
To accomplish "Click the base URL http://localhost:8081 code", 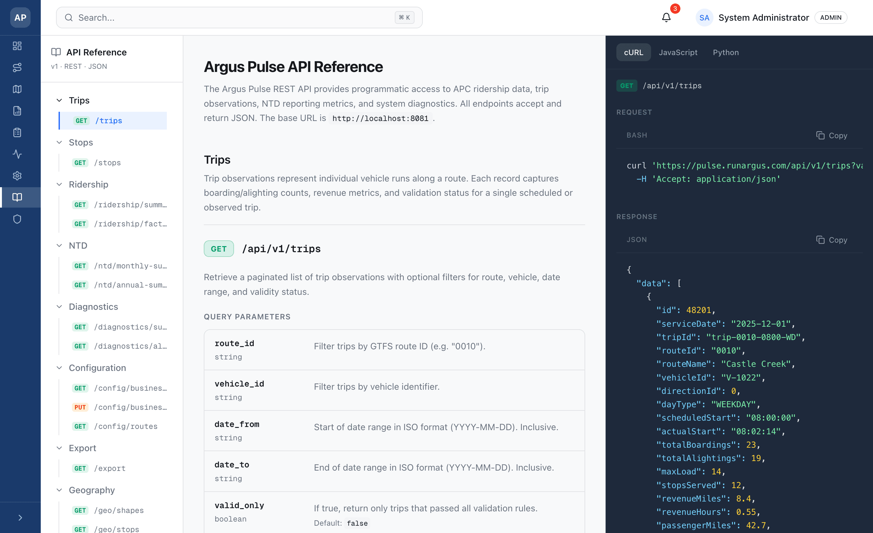I will pyautogui.click(x=380, y=118).
